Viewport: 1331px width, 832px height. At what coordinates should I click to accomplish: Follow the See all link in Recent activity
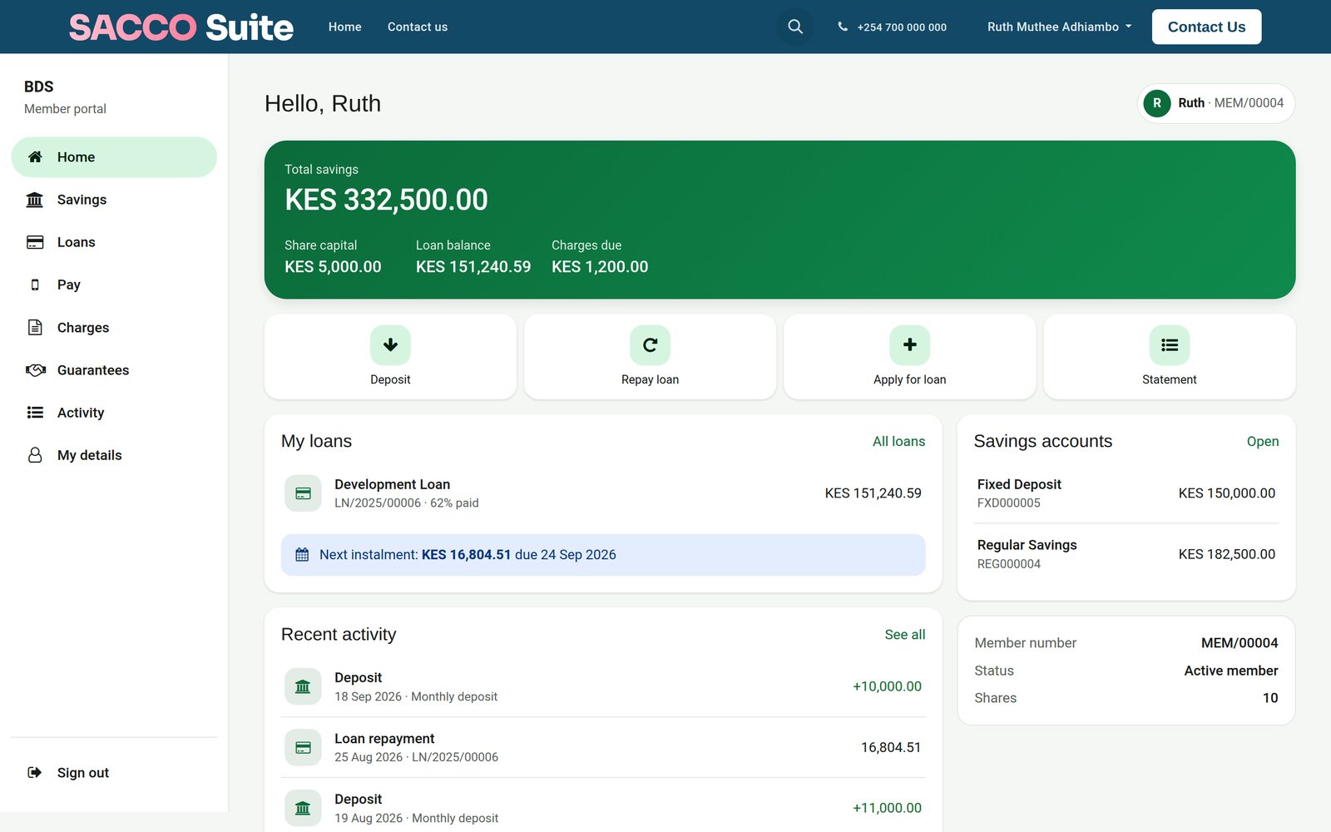pos(904,635)
